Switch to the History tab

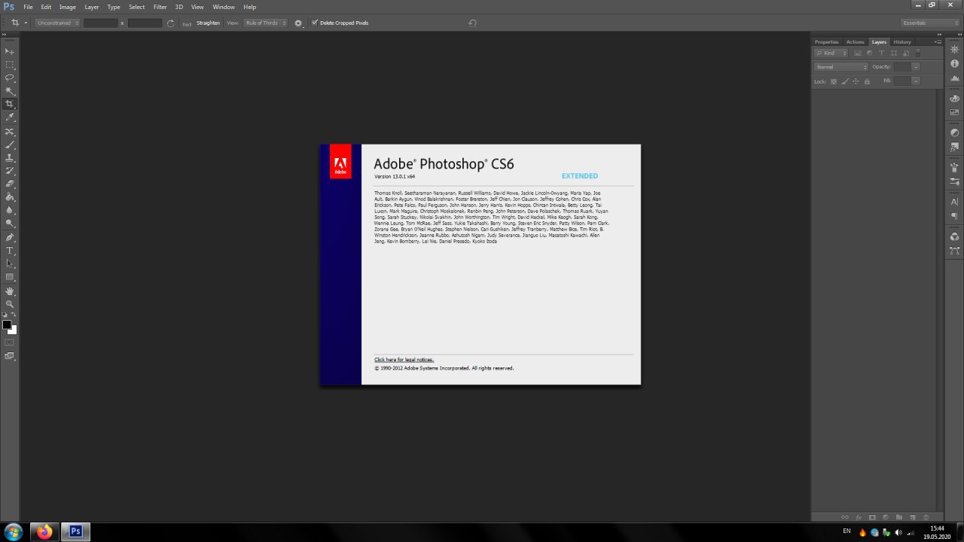coord(902,42)
